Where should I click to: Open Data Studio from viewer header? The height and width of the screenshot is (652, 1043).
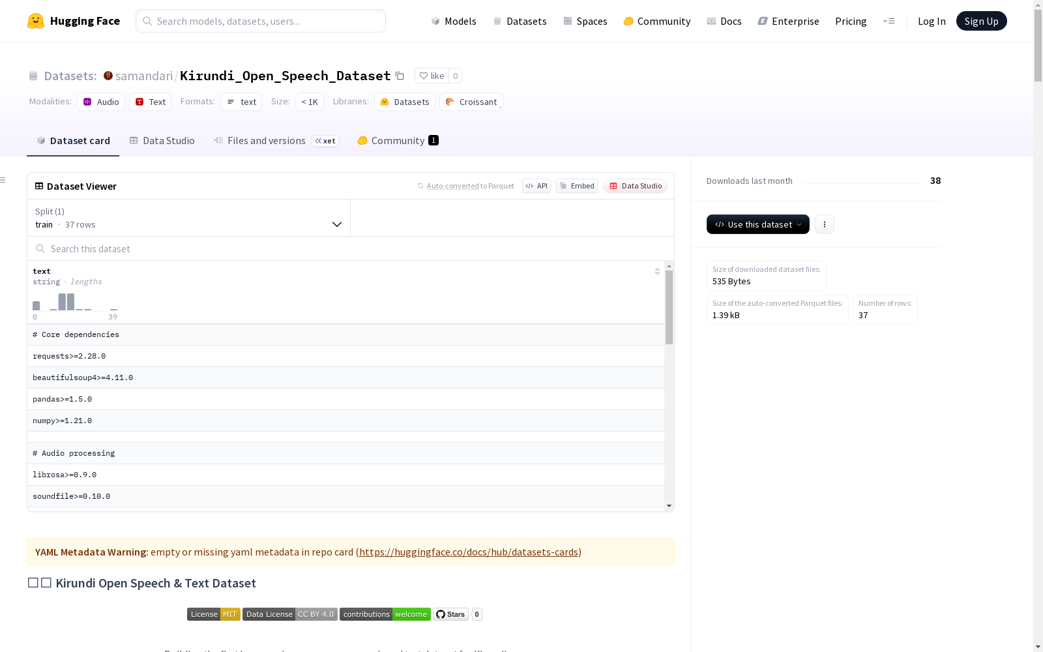click(636, 186)
